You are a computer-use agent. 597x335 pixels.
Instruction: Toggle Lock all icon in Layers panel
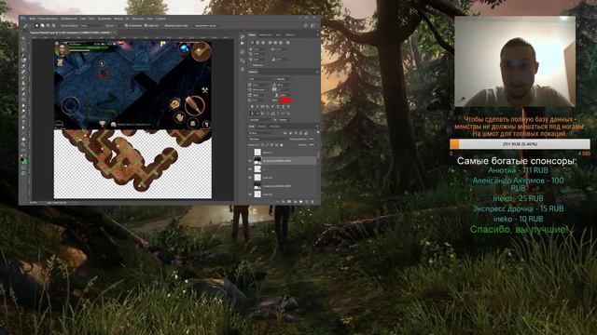click(282, 145)
